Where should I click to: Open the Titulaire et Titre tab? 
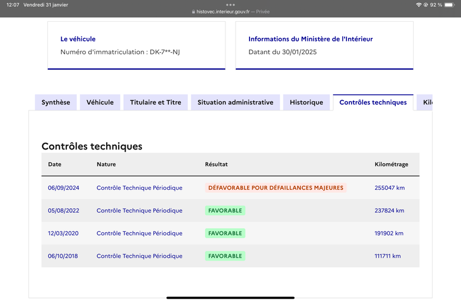point(156,102)
